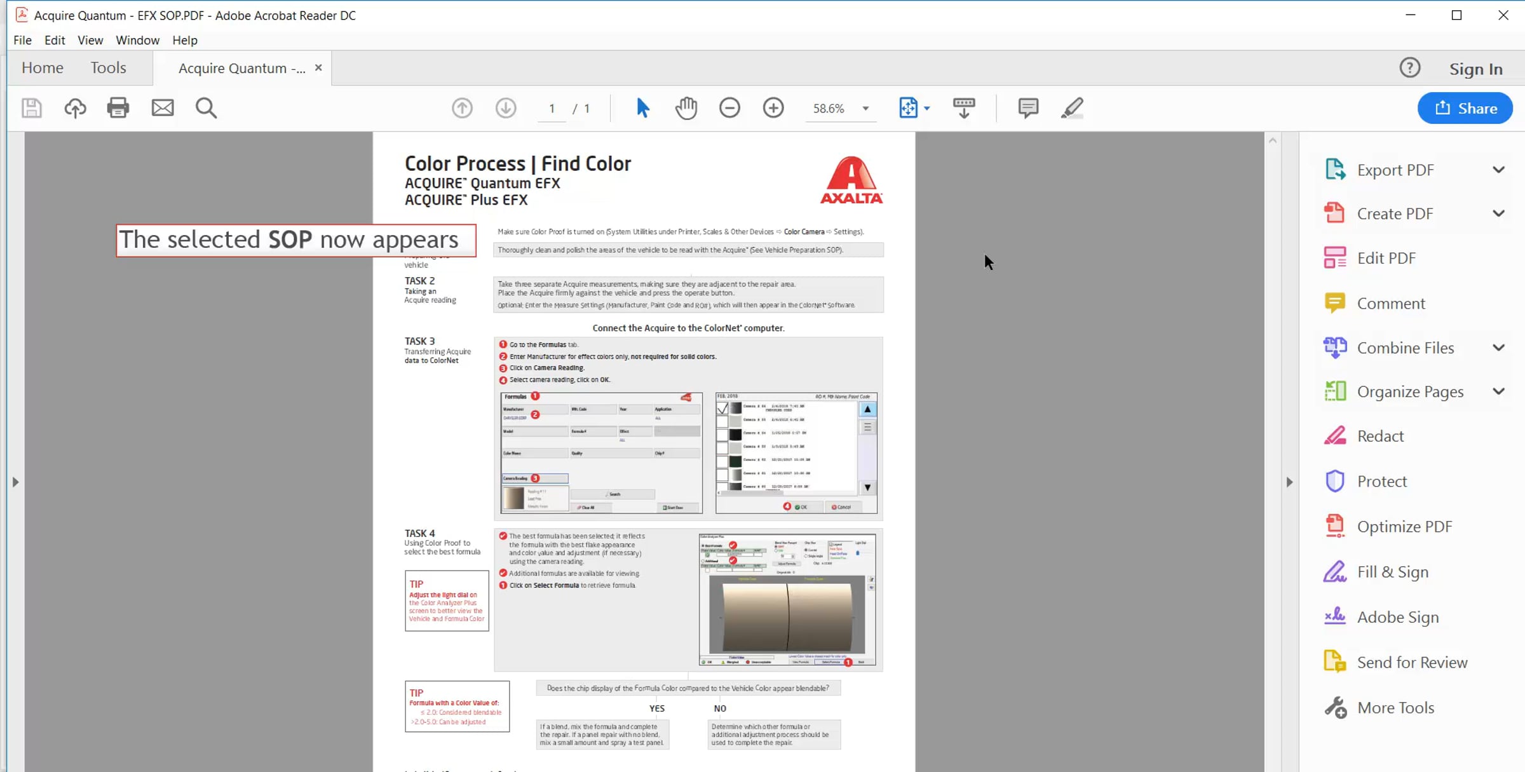Upload file to cloud icon

pyautogui.click(x=75, y=108)
